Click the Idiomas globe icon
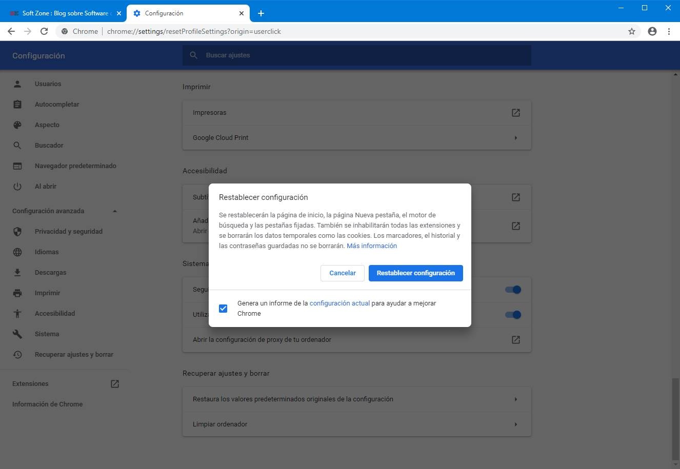 pyautogui.click(x=17, y=252)
